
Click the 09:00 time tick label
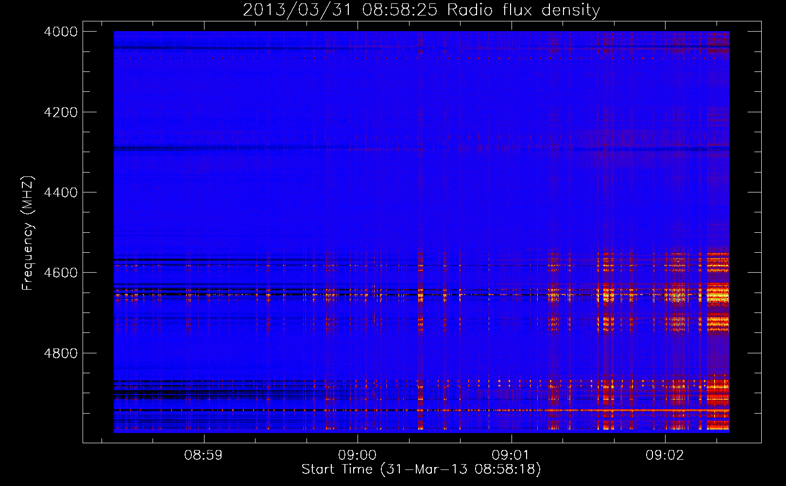point(358,455)
